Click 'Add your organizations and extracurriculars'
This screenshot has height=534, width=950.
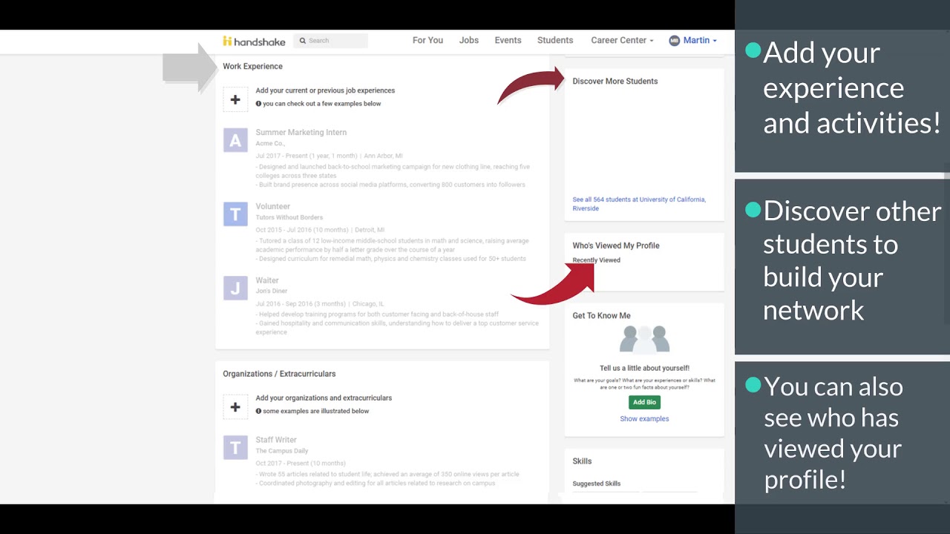(324, 398)
